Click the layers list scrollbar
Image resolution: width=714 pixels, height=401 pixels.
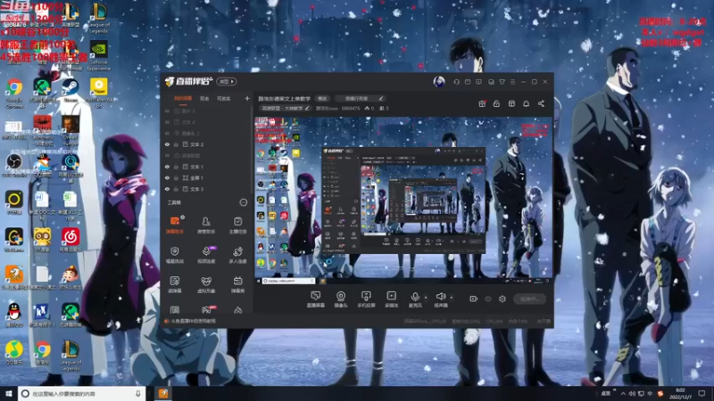point(251,150)
